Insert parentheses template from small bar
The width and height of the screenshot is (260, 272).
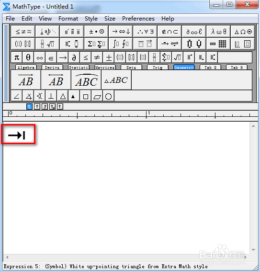coord(120,57)
